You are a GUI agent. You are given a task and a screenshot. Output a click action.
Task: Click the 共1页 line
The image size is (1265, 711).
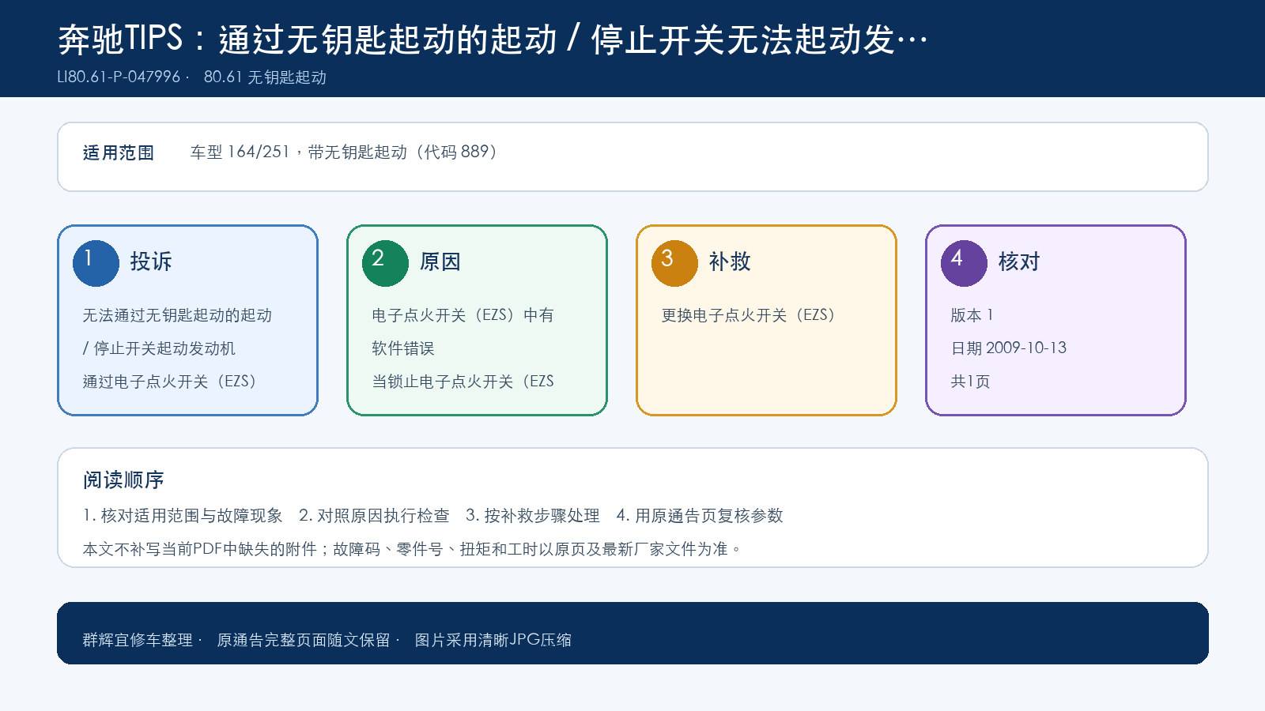click(x=970, y=382)
